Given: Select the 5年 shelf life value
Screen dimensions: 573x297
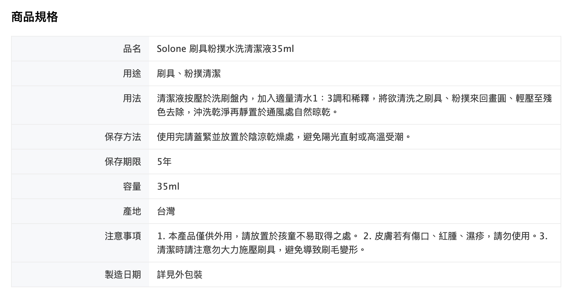Looking at the screenshot, I should click(164, 162).
